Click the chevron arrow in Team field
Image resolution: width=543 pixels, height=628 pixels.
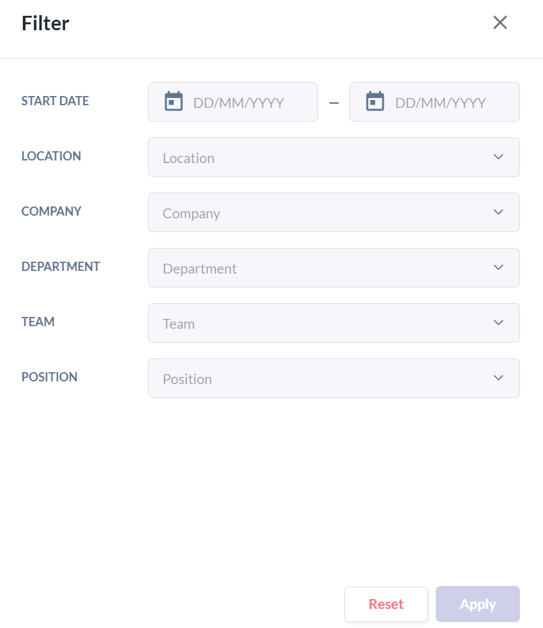point(498,323)
